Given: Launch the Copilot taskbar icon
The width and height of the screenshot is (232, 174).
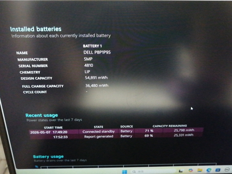Looking at the screenshot, I should click(x=190, y=170).
